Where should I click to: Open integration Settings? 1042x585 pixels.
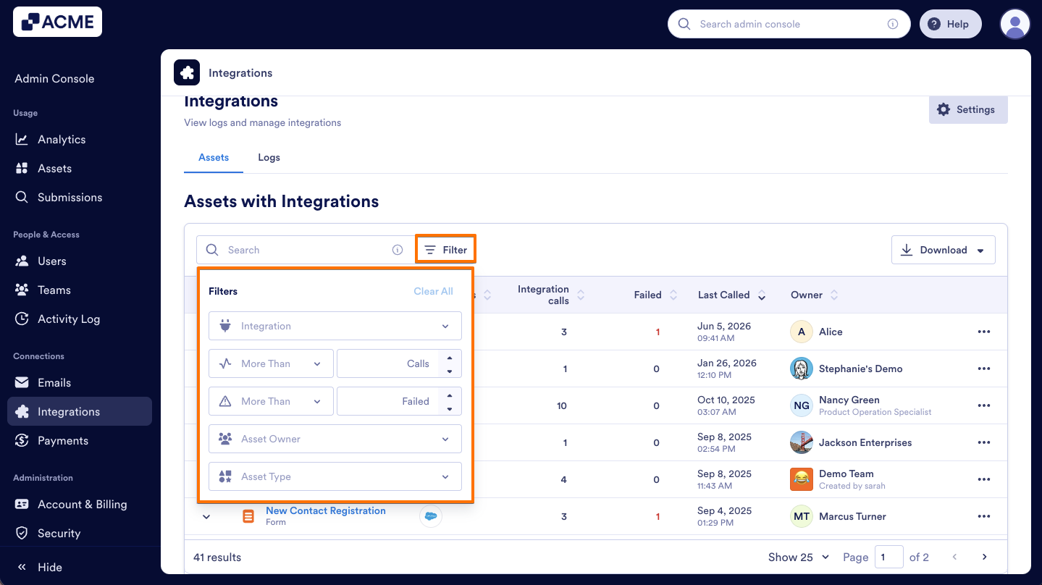pos(968,109)
